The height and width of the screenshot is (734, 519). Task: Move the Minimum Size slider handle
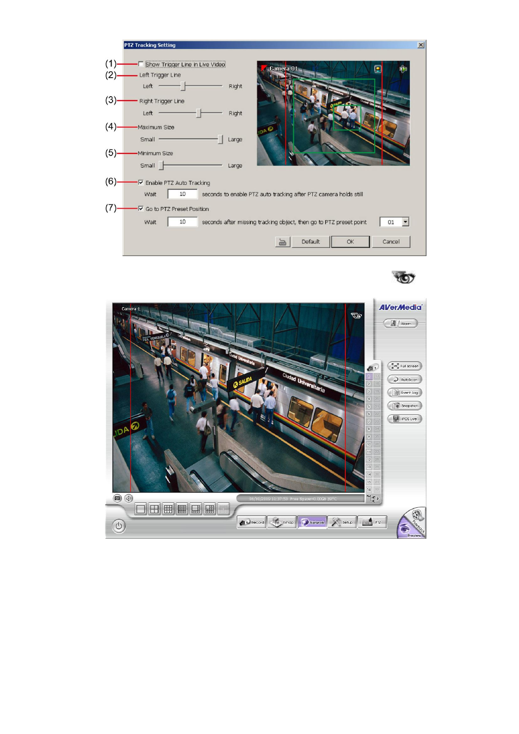tap(161, 165)
